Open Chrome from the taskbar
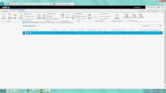This screenshot has width=166, height=93. point(28,91)
